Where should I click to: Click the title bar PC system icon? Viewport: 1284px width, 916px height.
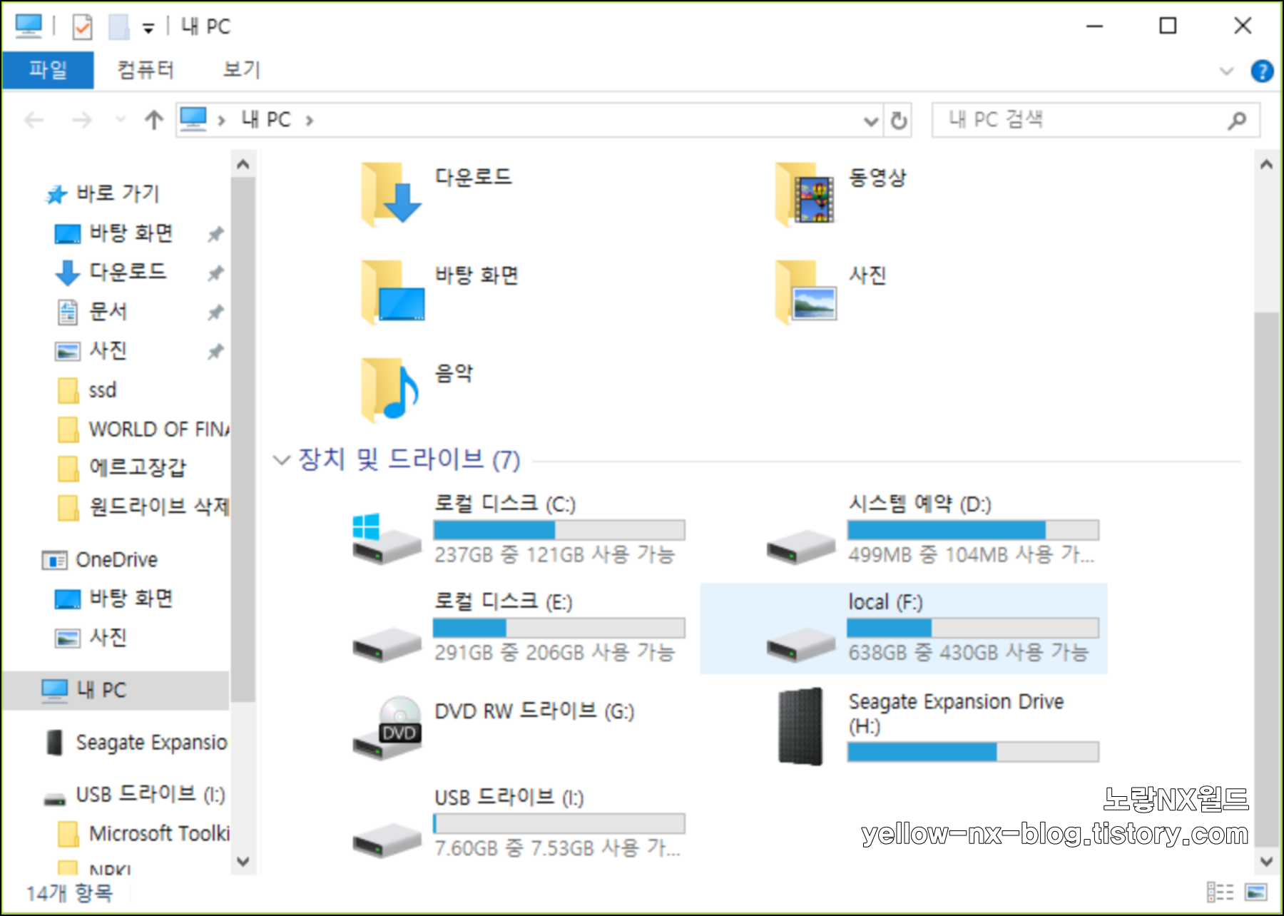point(29,26)
